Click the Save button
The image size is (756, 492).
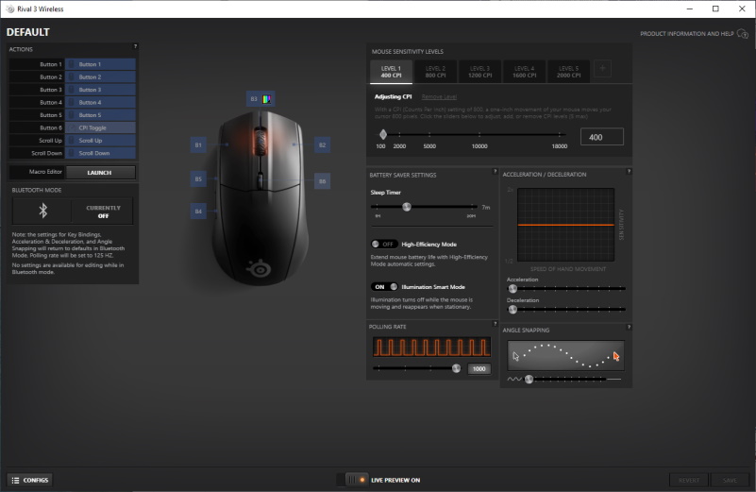point(730,480)
